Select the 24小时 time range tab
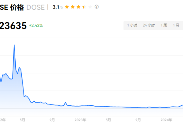 [x=149, y=25]
